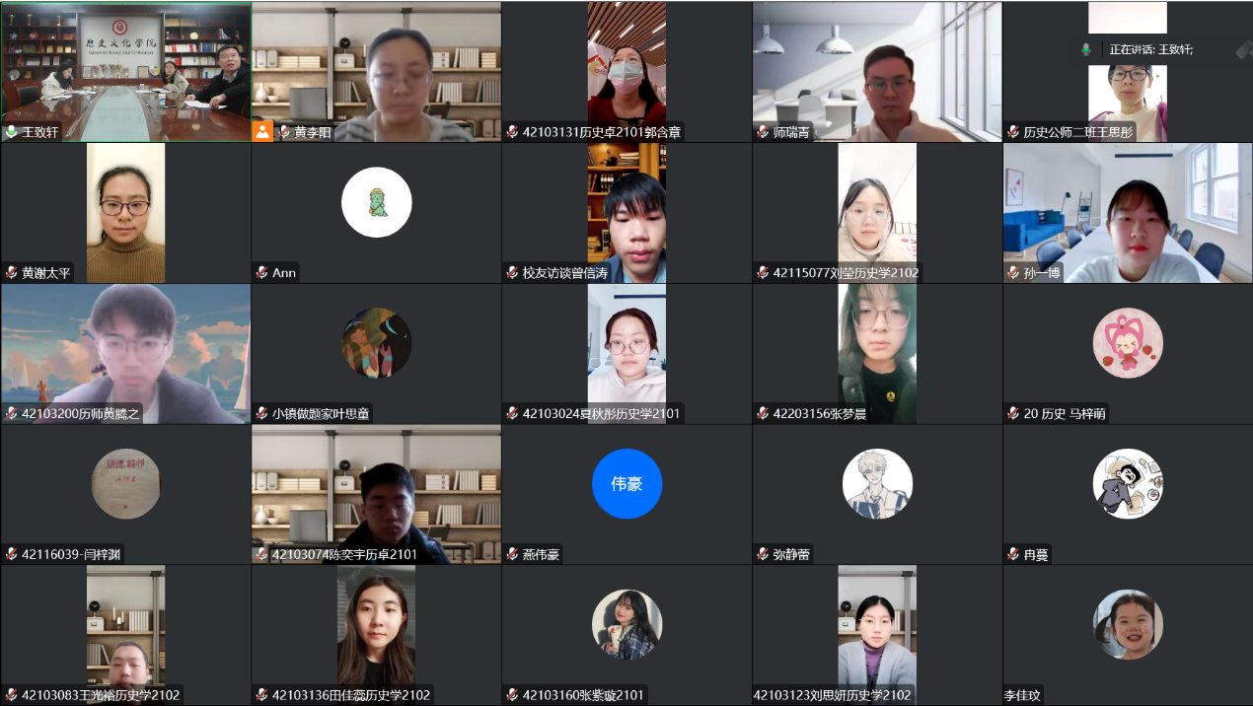1253x706 pixels.
Task: Select the blue 伟豪 avatar circle
Action: (626, 483)
